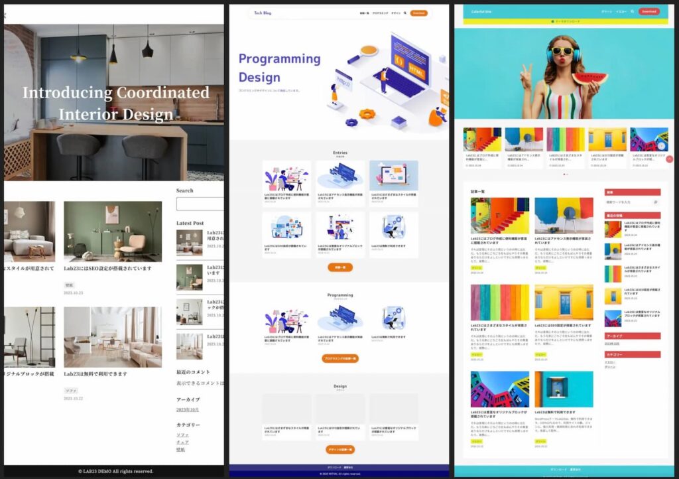
Task: Open the チェア category link in the interior site sidebar
Action: 183,443
